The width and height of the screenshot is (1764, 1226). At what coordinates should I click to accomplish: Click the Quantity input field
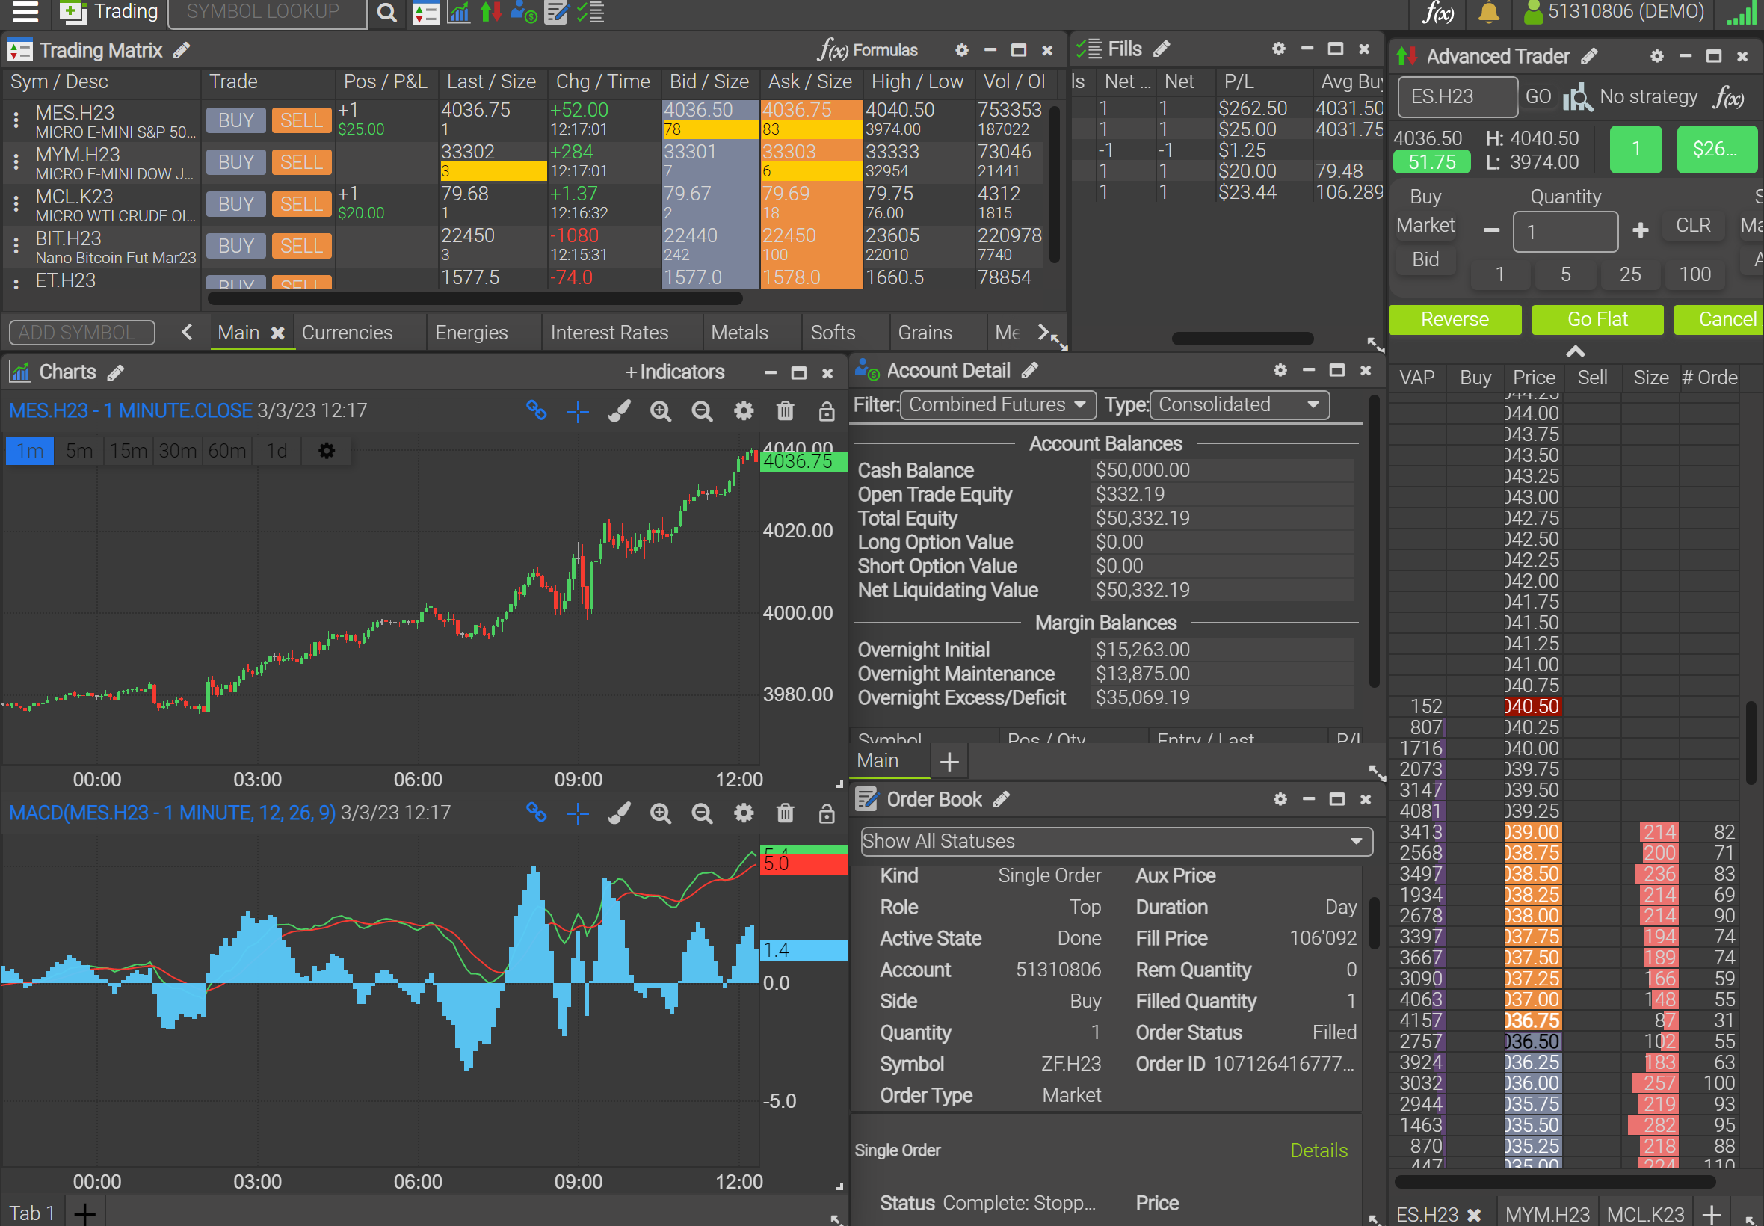point(1564,232)
